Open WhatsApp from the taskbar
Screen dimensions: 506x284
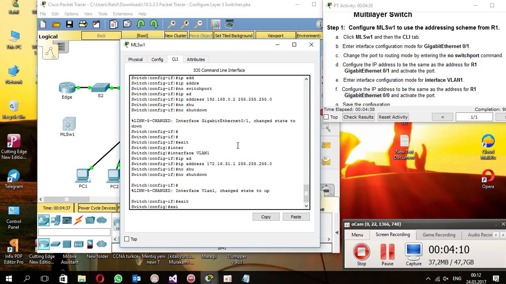[118, 279]
